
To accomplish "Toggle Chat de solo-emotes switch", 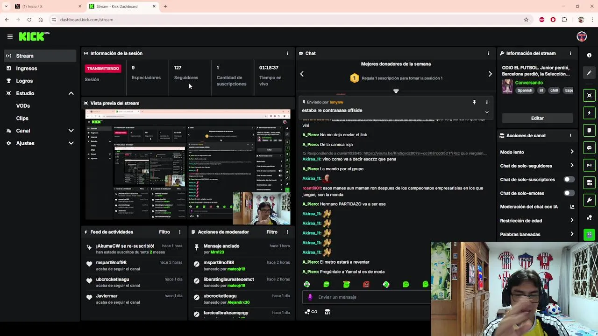I will 568,193.
